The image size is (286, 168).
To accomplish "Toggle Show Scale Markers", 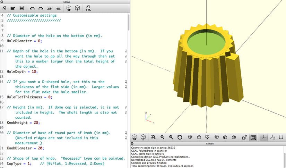I will click(x=272, y=137).
